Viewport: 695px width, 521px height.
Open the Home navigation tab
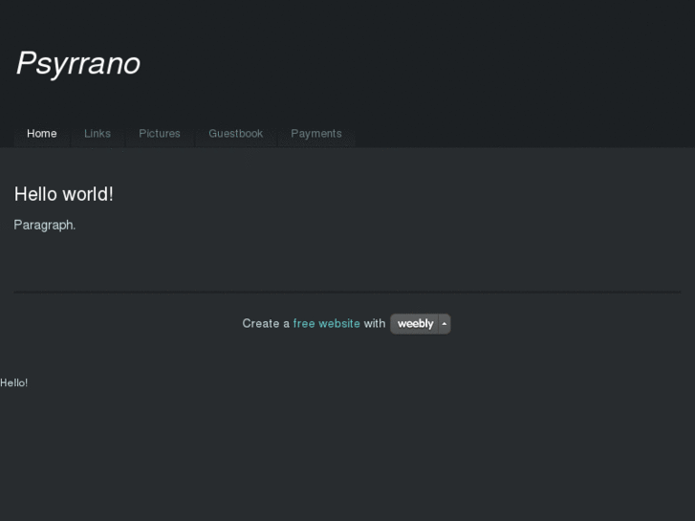tap(42, 134)
